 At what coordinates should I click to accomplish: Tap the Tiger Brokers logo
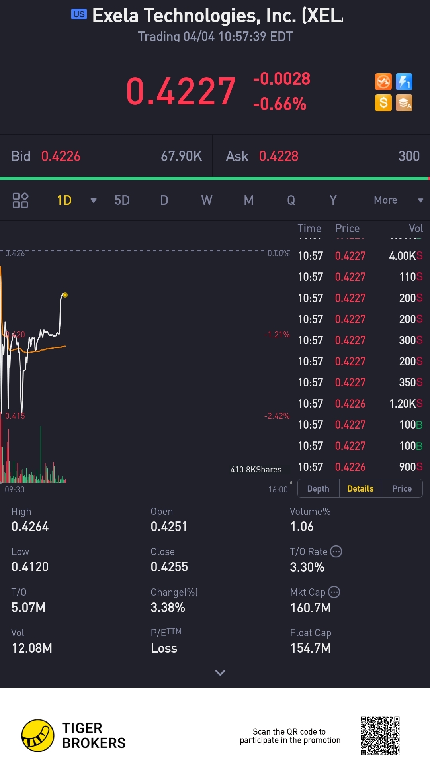[x=74, y=735]
